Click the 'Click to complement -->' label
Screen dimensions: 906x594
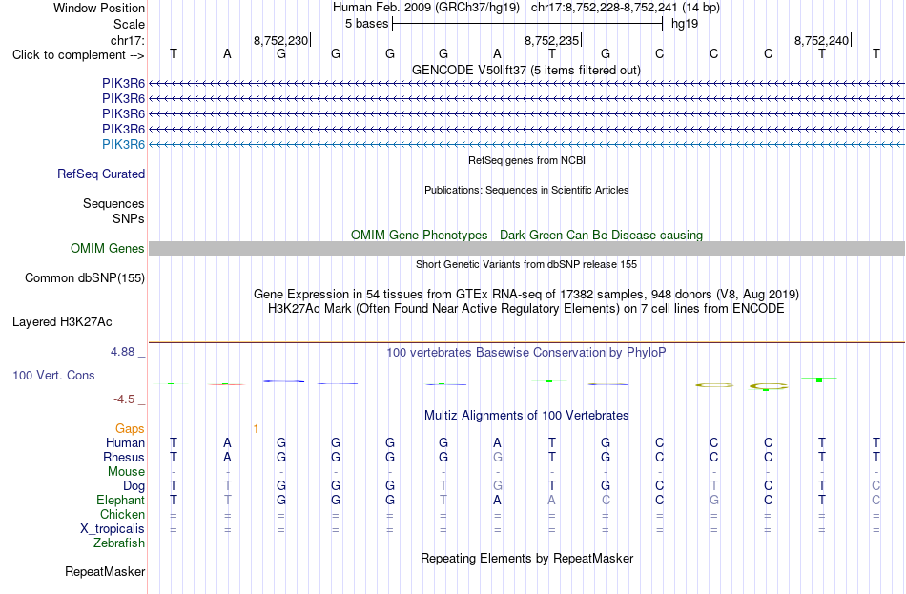coord(78,55)
